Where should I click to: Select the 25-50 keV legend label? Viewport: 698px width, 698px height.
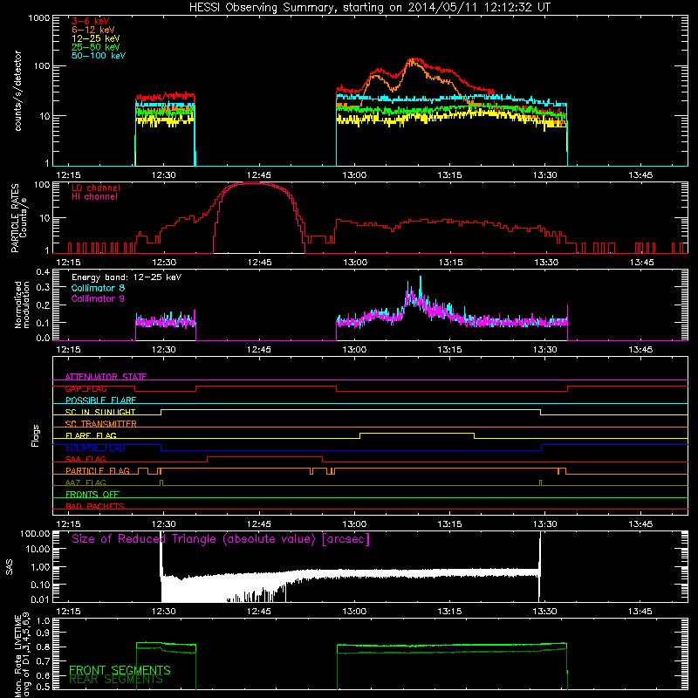click(96, 47)
